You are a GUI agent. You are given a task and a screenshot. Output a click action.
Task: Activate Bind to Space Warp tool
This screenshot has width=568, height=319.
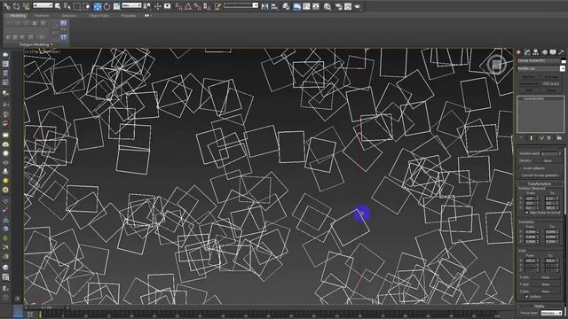point(26,6)
